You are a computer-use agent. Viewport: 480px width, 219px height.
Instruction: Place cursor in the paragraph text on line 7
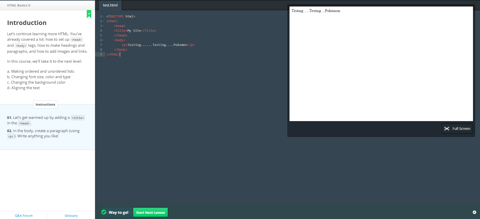click(157, 45)
